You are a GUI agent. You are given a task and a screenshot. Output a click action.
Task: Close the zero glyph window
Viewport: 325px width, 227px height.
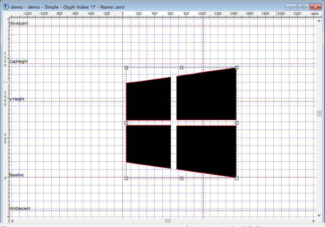(x=315, y=7)
